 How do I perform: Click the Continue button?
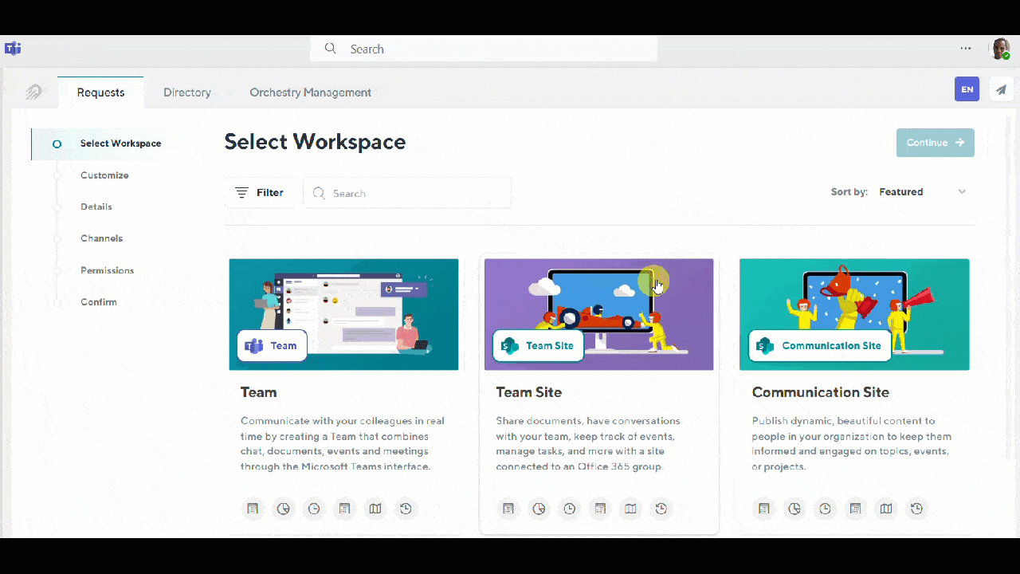coord(935,143)
